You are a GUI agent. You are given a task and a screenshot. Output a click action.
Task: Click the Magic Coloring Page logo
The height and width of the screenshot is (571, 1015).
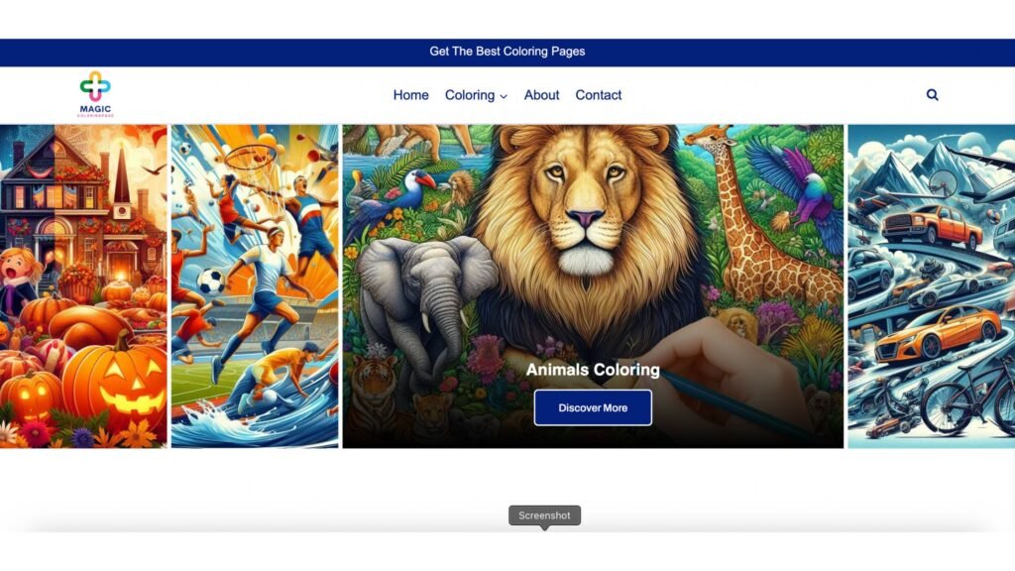96,94
